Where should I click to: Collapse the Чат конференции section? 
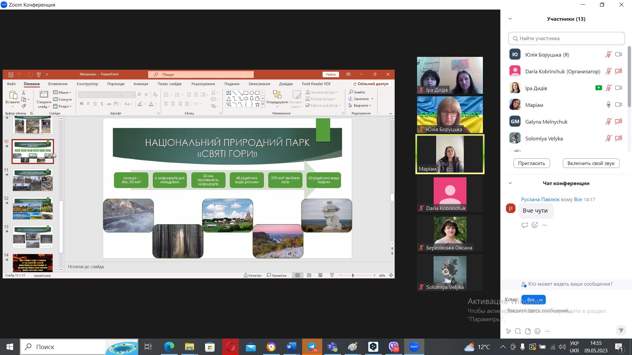510,183
